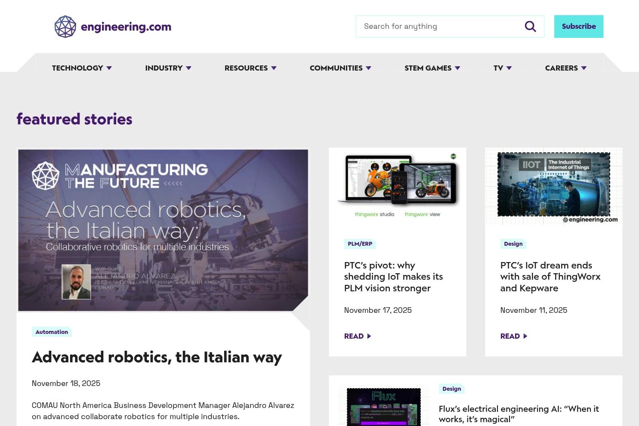Image resolution: width=639 pixels, height=426 pixels.
Task: Click the November 17, 2025 date text
Action: tap(378, 310)
